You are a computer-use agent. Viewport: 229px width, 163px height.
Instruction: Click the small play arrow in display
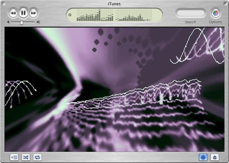[x=70, y=15]
